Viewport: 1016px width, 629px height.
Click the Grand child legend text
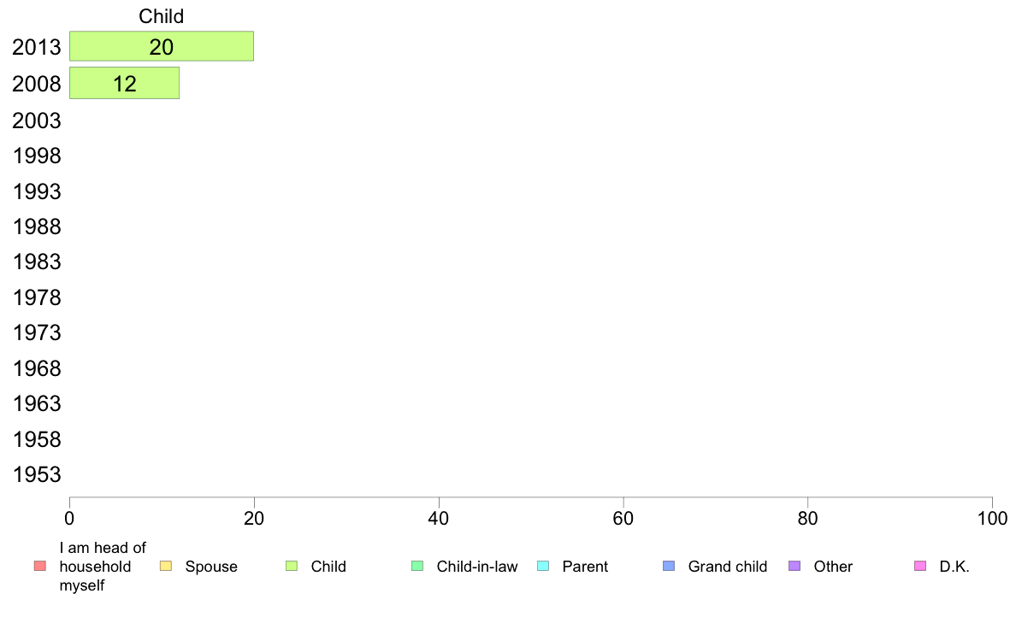(728, 567)
